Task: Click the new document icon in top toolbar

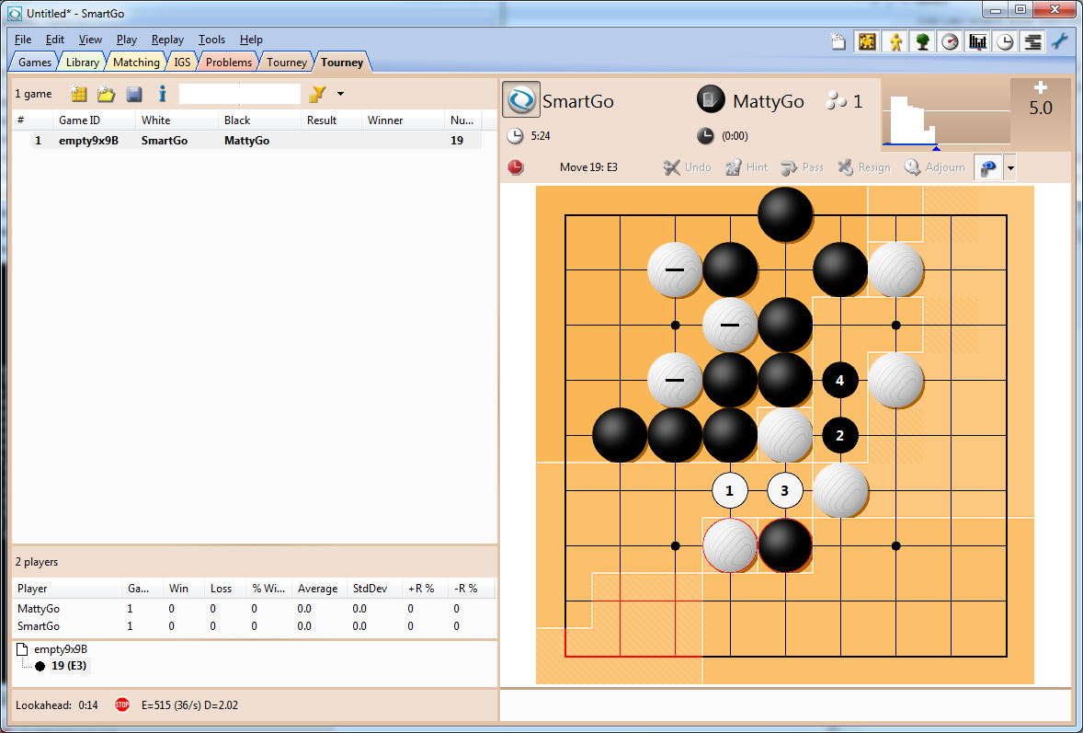Action: (x=838, y=41)
